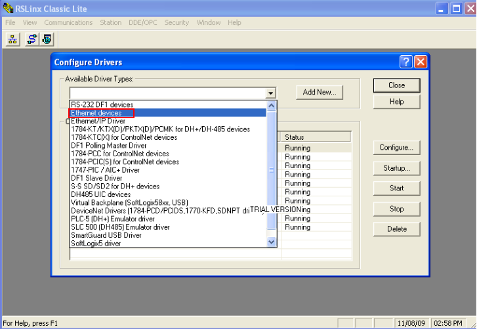Viewport: 477px width, 329px height.
Task: Select Ethernet/IP Driver option
Action: [168, 121]
